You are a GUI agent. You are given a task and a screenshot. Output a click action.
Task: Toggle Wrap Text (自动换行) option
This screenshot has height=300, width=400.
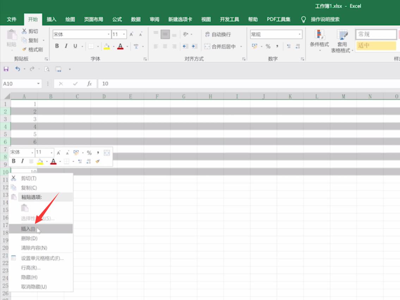pyautogui.click(x=218, y=35)
